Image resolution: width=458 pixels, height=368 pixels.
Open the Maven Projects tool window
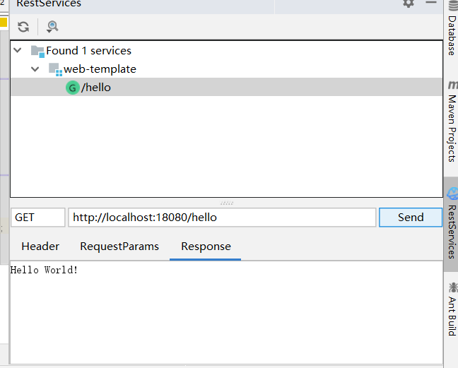pyautogui.click(x=451, y=120)
